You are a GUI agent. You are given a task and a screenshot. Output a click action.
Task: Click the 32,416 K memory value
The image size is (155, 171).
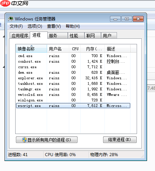94,78
